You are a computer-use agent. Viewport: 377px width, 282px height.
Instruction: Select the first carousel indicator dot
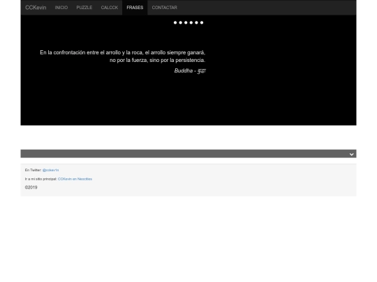(x=175, y=22)
